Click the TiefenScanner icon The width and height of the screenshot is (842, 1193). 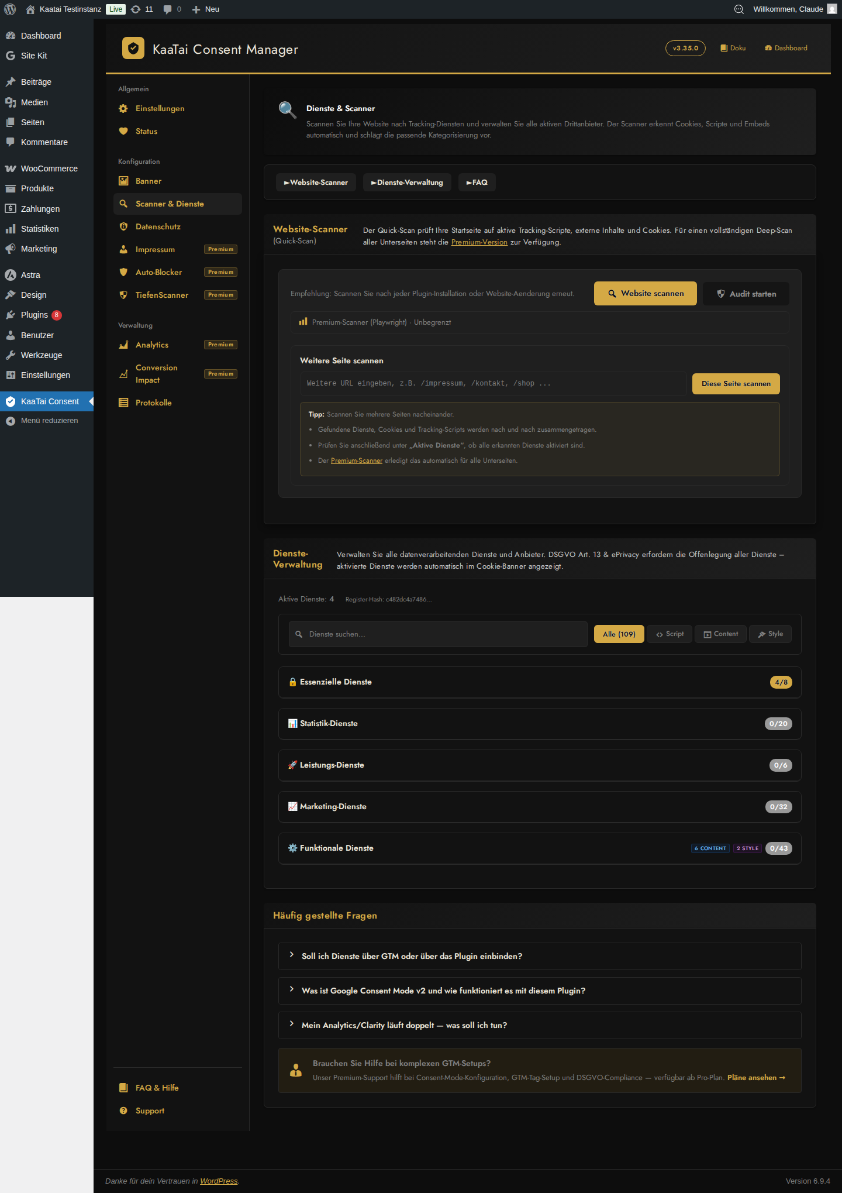[123, 295]
